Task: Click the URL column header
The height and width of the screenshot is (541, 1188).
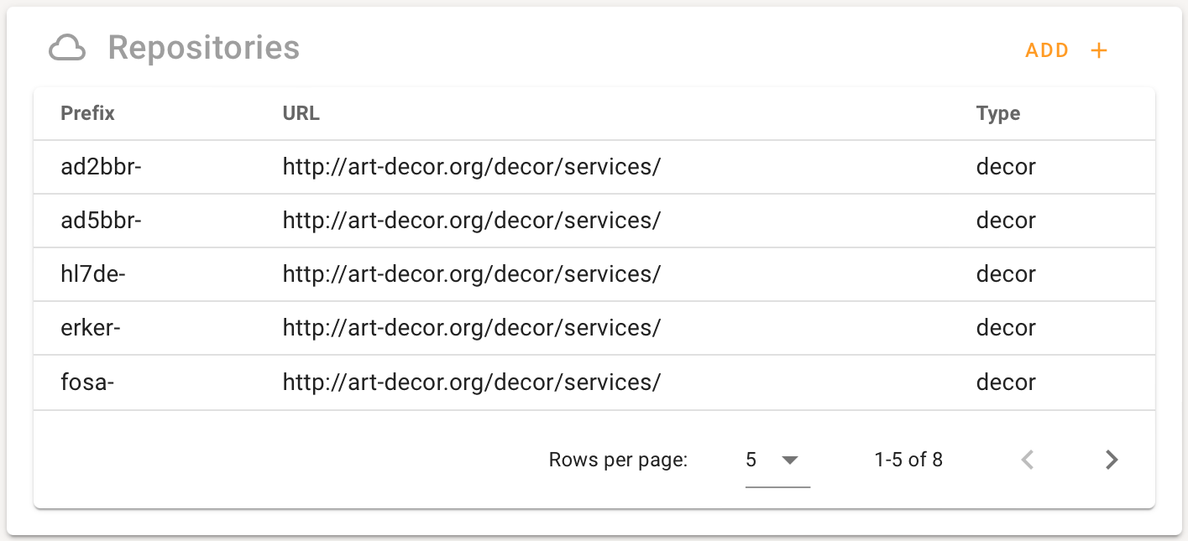Action: pos(301,113)
